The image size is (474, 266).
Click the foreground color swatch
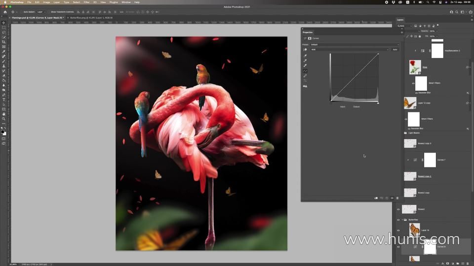(x=2, y=132)
